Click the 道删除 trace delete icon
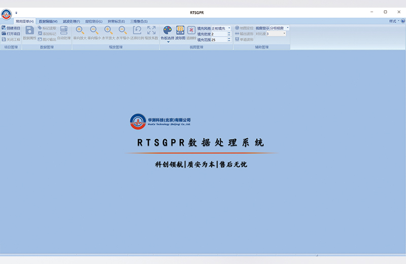The height and width of the screenshot is (264, 406). (x=191, y=30)
